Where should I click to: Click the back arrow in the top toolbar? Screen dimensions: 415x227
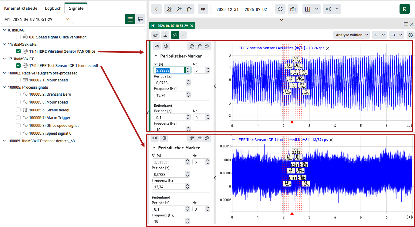point(156,9)
